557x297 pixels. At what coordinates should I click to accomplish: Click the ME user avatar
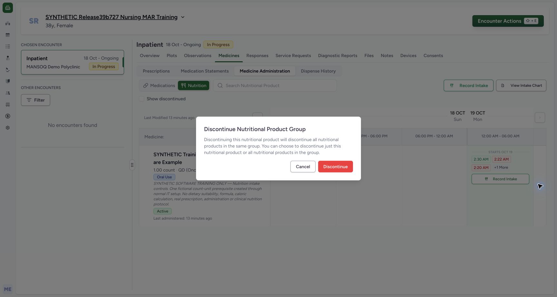pos(8,289)
